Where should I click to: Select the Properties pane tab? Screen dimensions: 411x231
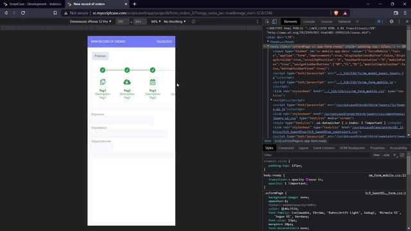point(377,148)
